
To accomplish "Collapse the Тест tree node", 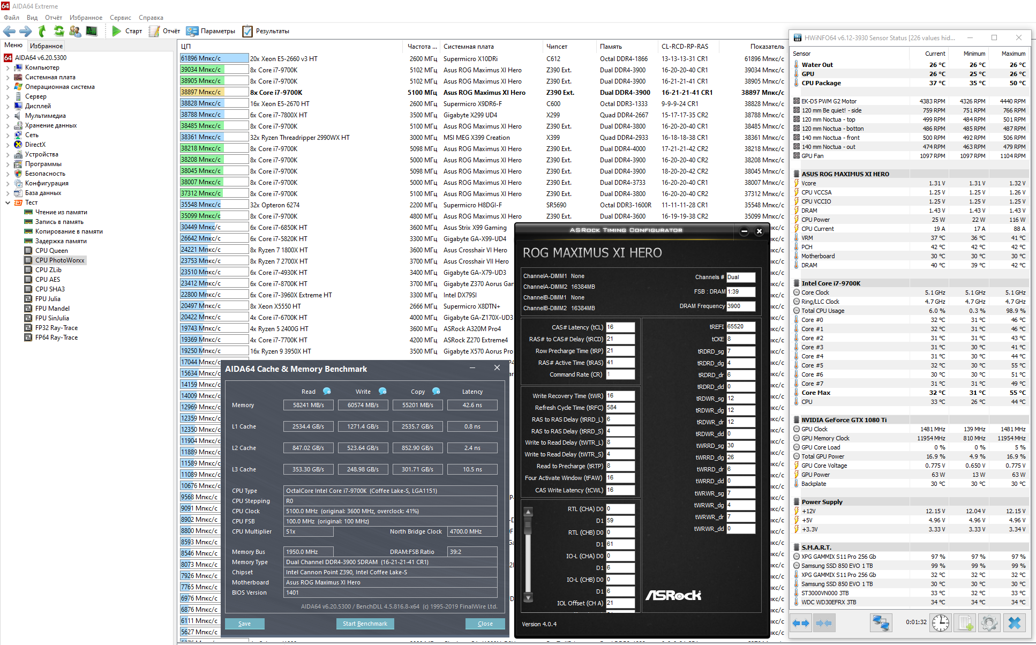I will (x=7, y=203).
